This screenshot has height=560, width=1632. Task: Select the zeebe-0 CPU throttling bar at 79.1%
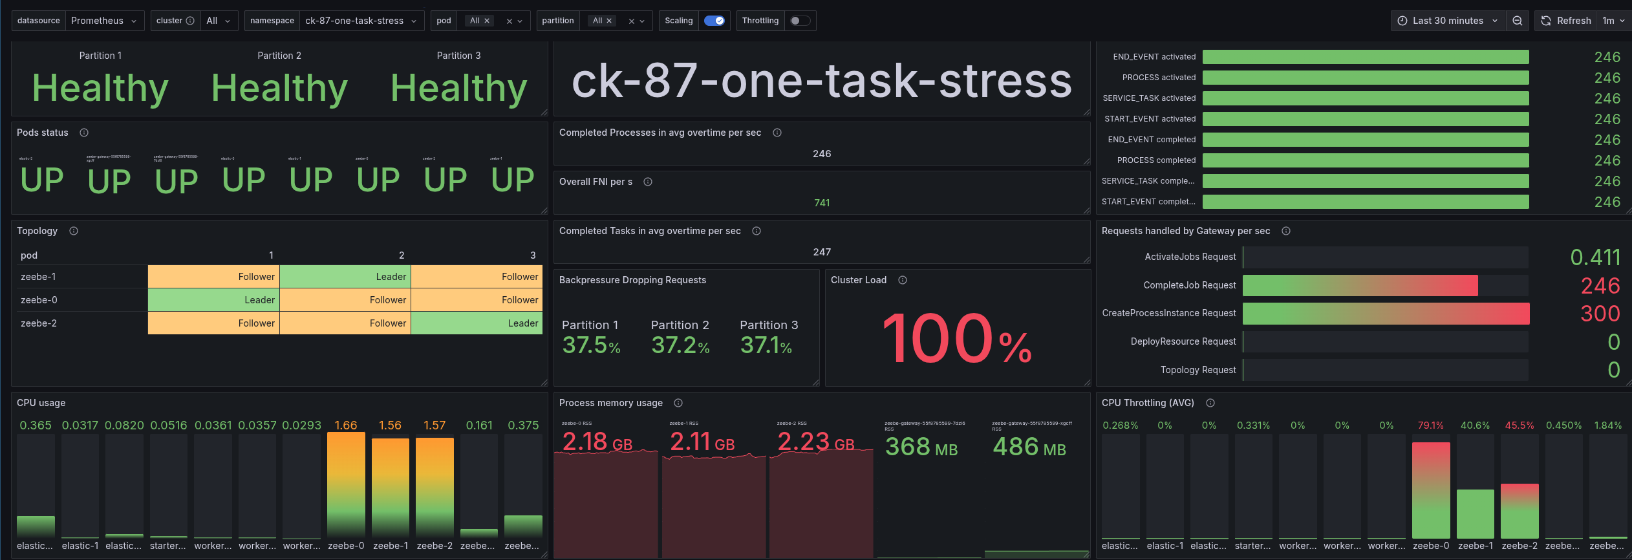coord(1431,490)
